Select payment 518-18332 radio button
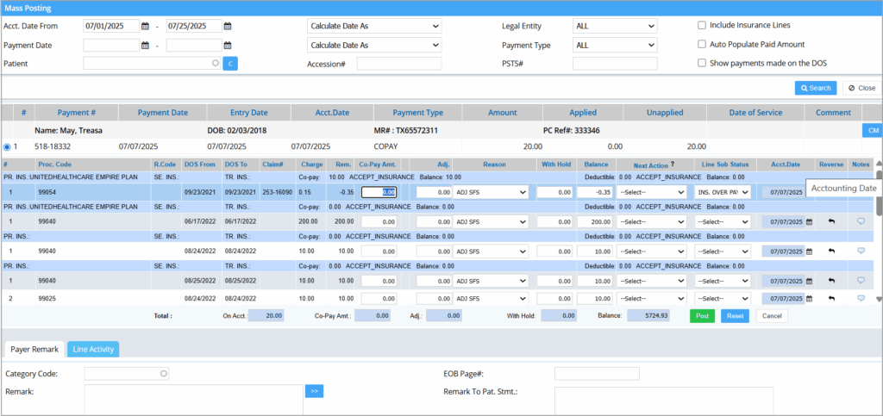 point(7,146)
